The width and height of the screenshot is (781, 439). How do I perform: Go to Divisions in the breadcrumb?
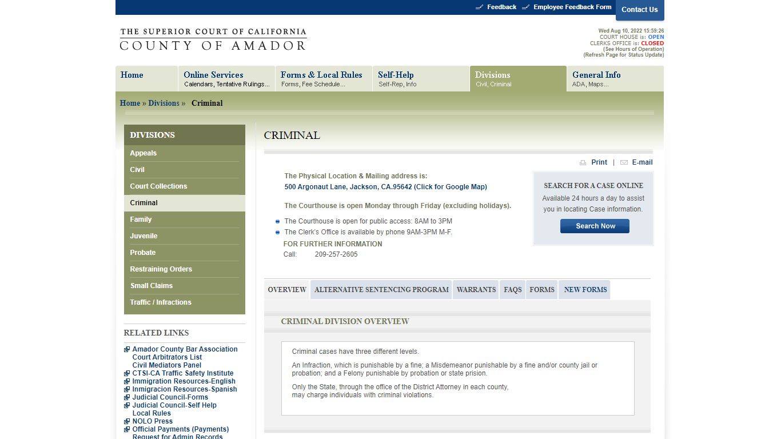tap(164, 103)
